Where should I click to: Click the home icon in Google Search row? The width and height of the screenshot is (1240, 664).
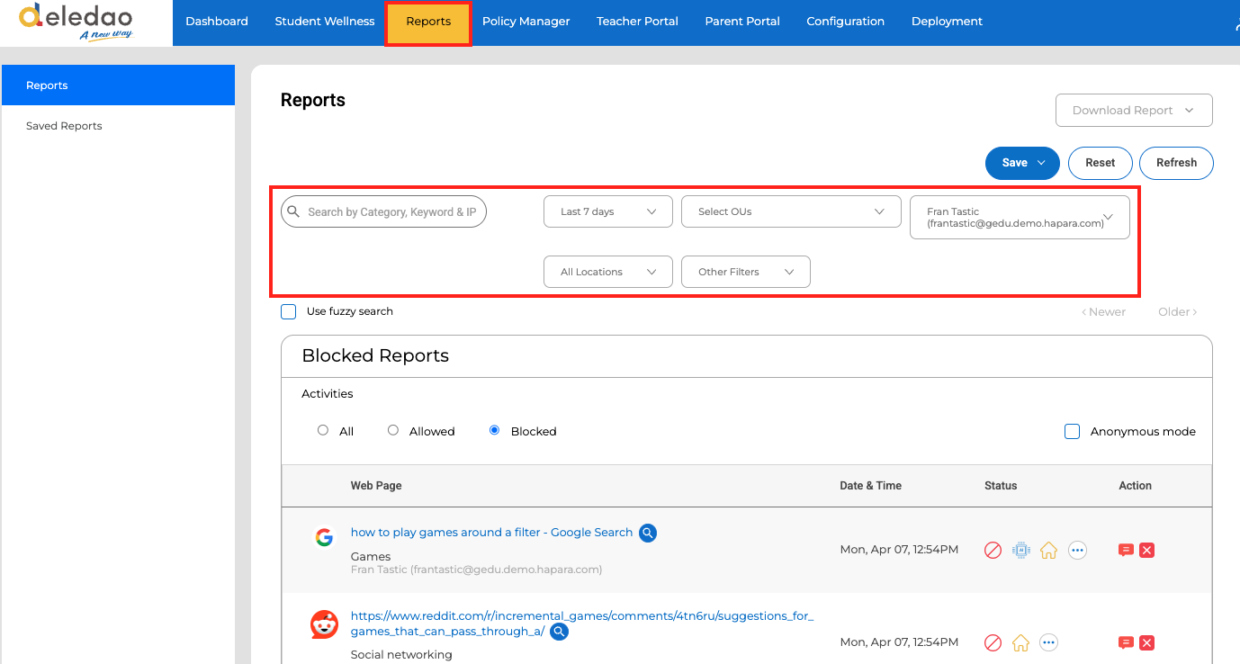[x=1048, y=551]
